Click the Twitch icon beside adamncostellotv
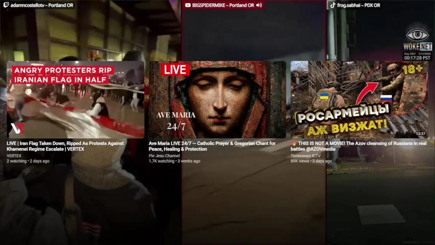The width and height of the screenshot is (435, 245). pos(5,5)
